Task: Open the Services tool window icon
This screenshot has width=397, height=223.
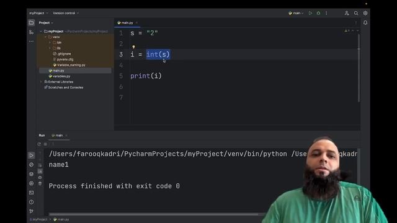Action: click(x=31, y=183)
